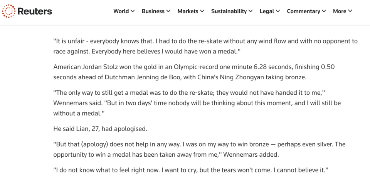The height and width of the screenshot is (184, 370).
Task: Select the Sustainability menu label
Action: point(229,11)
